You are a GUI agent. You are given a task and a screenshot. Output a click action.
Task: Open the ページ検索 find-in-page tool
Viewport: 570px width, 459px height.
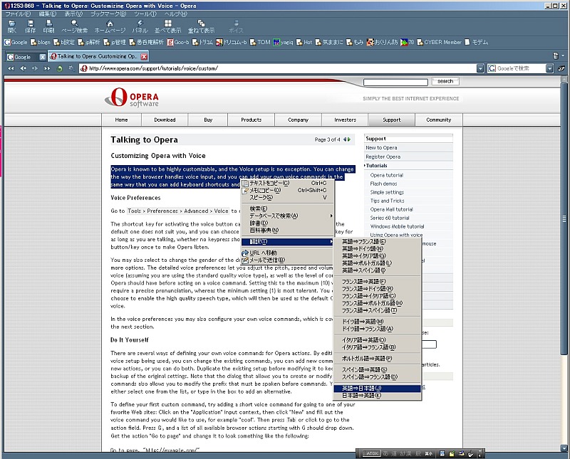click(74, 26)
